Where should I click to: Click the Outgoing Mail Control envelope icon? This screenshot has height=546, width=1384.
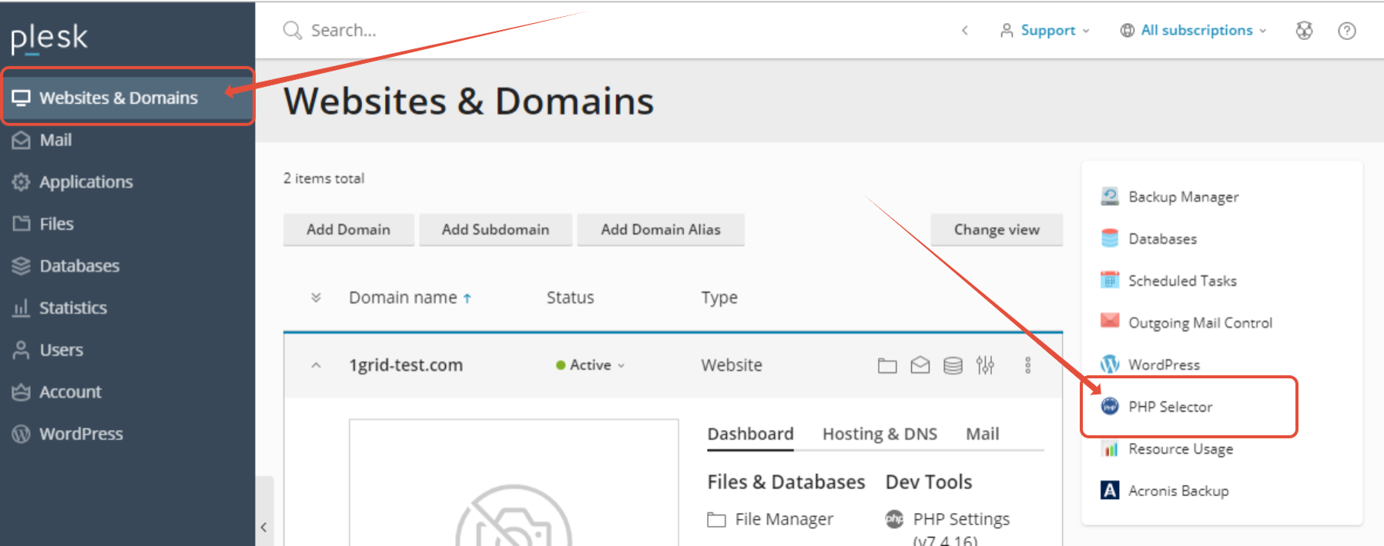pyautogui.click(x=1110, y=321)
